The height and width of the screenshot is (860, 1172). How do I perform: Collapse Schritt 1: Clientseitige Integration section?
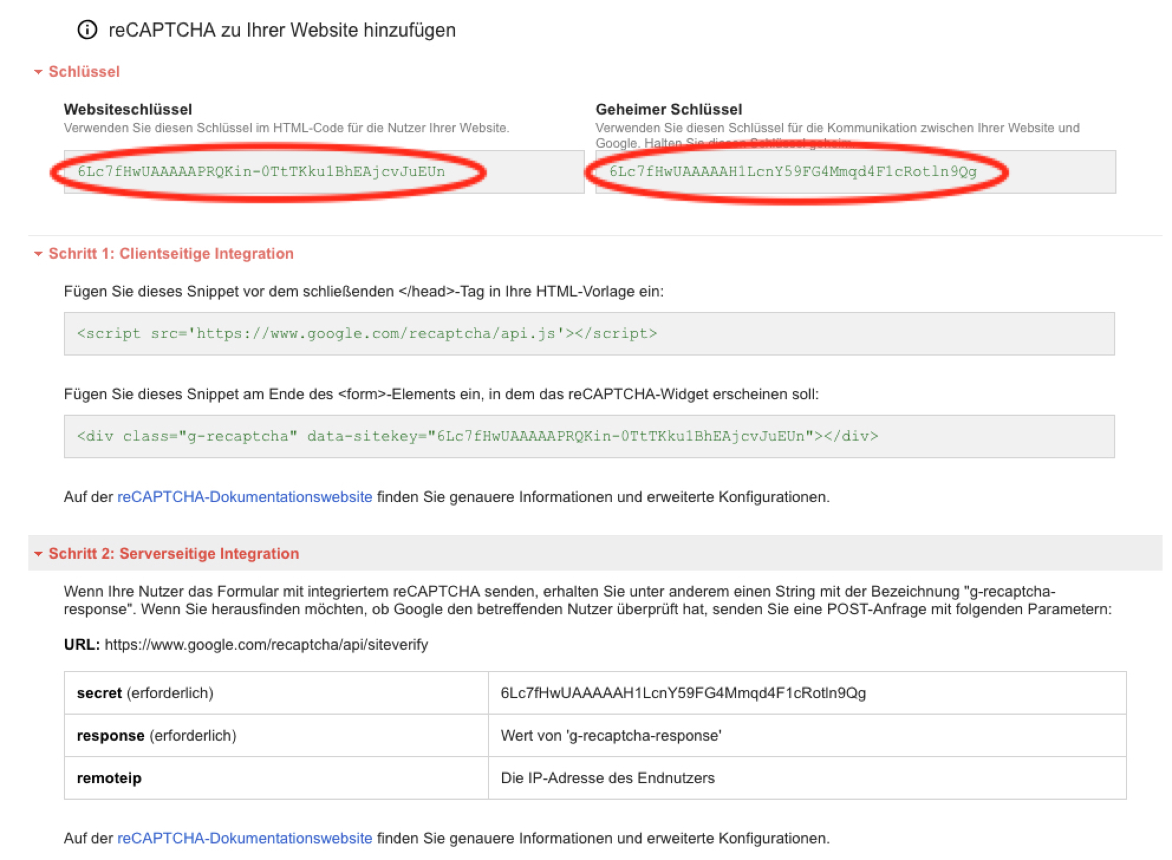click(38, 254)
